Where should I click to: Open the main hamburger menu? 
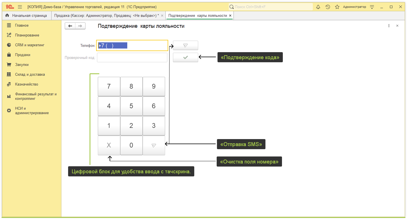(x=20, y=7)
